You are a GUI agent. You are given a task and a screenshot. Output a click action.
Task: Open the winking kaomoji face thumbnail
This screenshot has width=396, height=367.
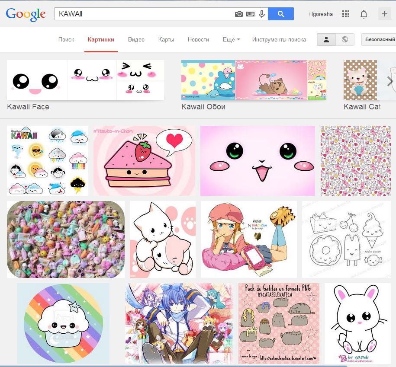pyautogui.click(x=140, y=70)
